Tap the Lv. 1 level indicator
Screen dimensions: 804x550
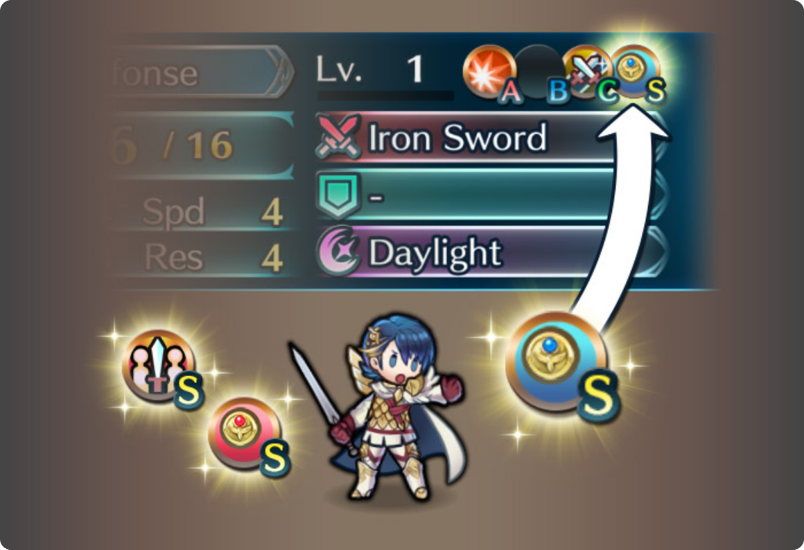coord(370,69)
